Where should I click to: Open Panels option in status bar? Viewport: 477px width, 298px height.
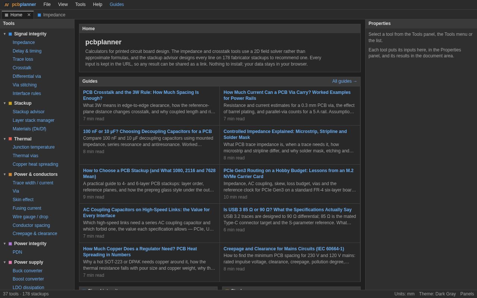(467, 294)
